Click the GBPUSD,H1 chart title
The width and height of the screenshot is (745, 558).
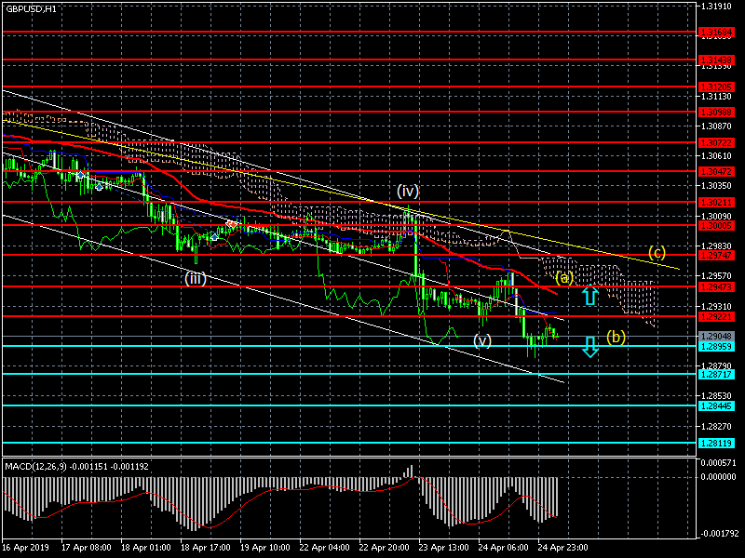[x=31, y=9]
